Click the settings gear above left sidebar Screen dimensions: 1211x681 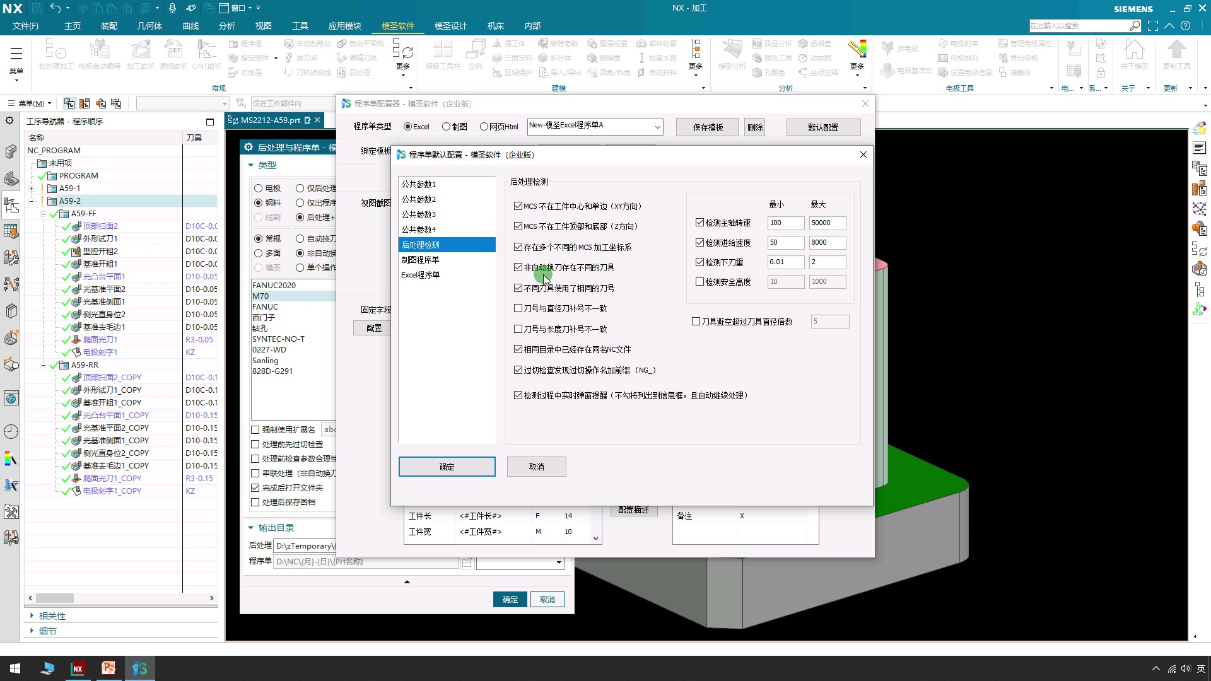click(9, 120)
